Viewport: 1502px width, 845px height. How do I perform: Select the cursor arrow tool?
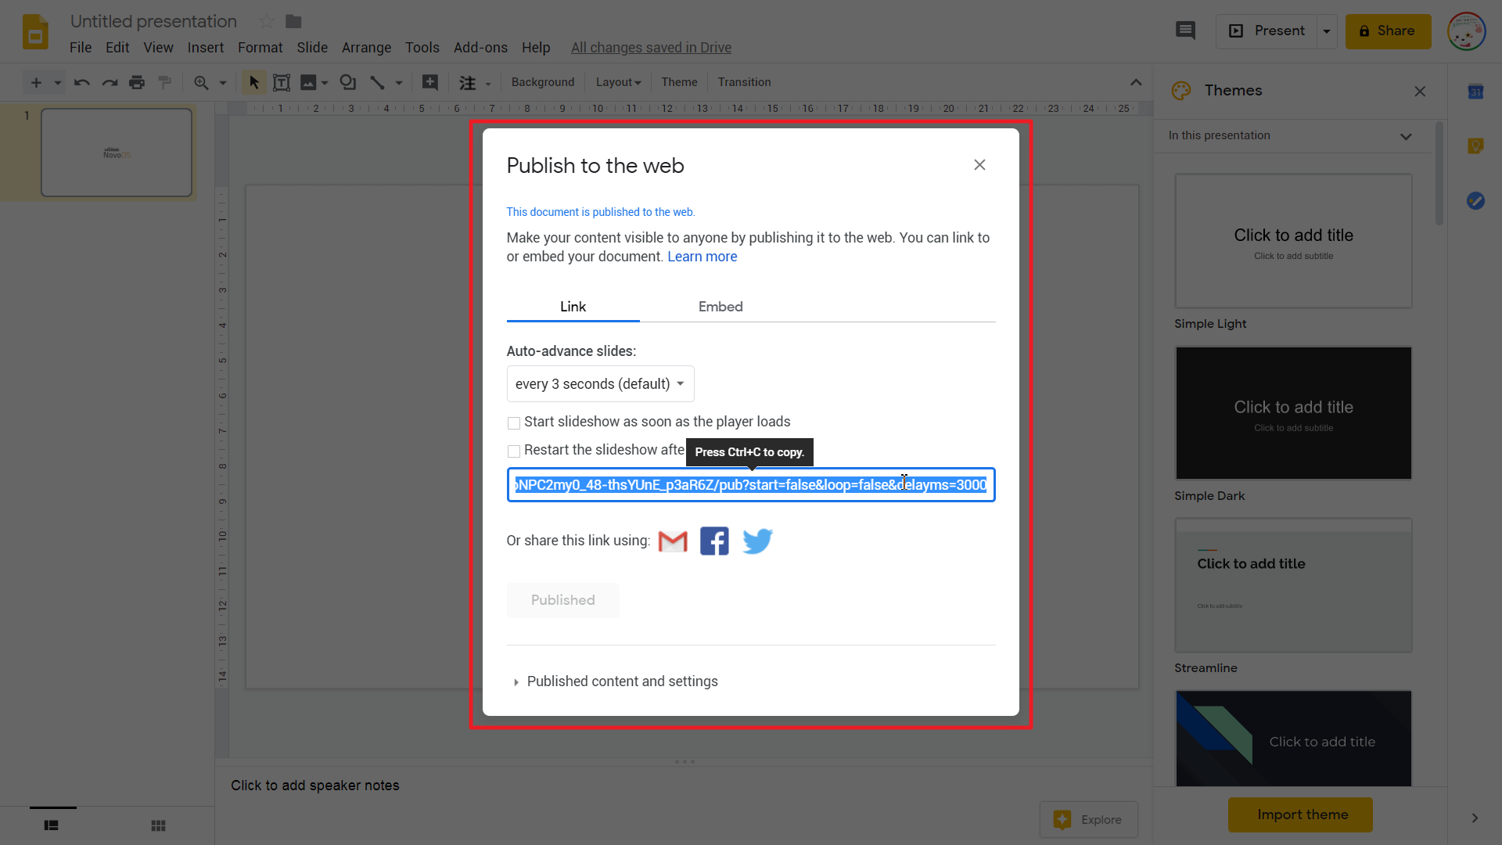[253, 82]
